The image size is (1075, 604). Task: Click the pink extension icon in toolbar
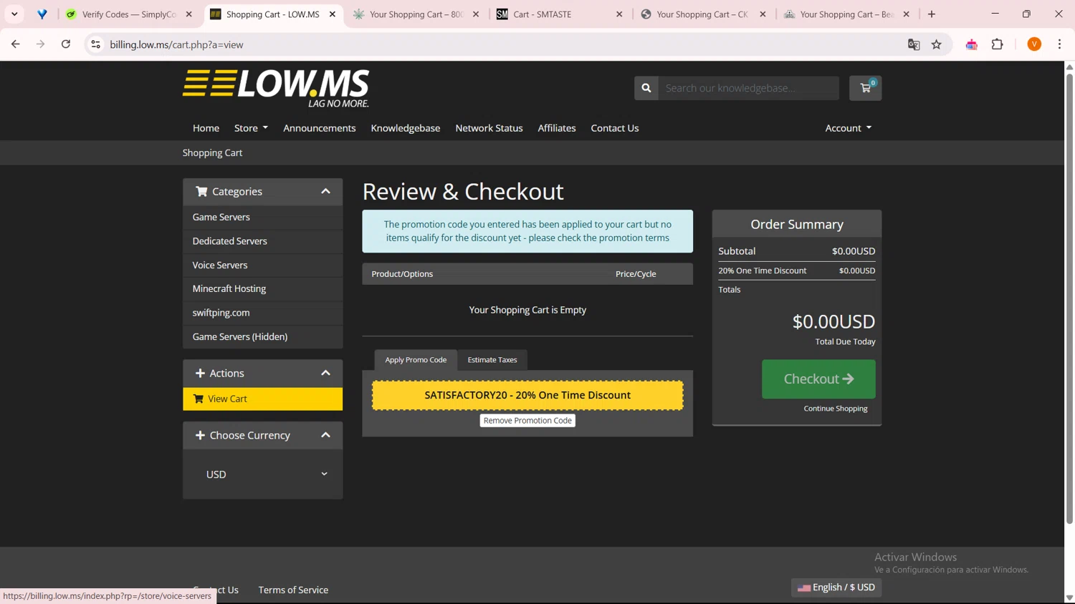[x=972, y=44]
